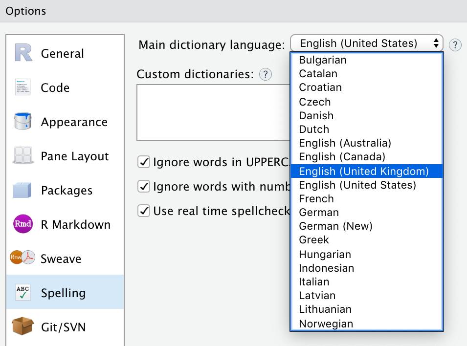Turn off real time spellchecking
This screenshot has width=467, height=346.
pyautogui.click(x=144, y=211)
